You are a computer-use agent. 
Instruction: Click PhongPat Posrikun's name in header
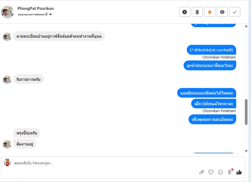(x=35, y=8)
